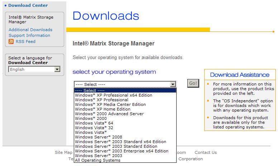This screenshot has width=278, height=166.
Task: Choose the plain Windows* 2000 option
Action: coord(125,118)
